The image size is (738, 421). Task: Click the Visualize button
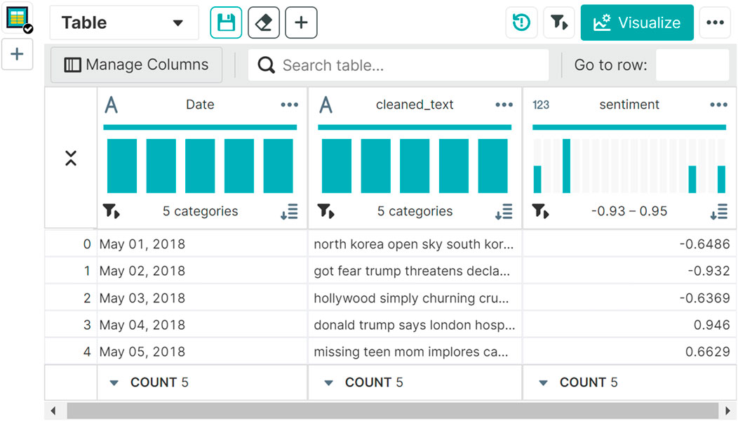click(637, 22)
